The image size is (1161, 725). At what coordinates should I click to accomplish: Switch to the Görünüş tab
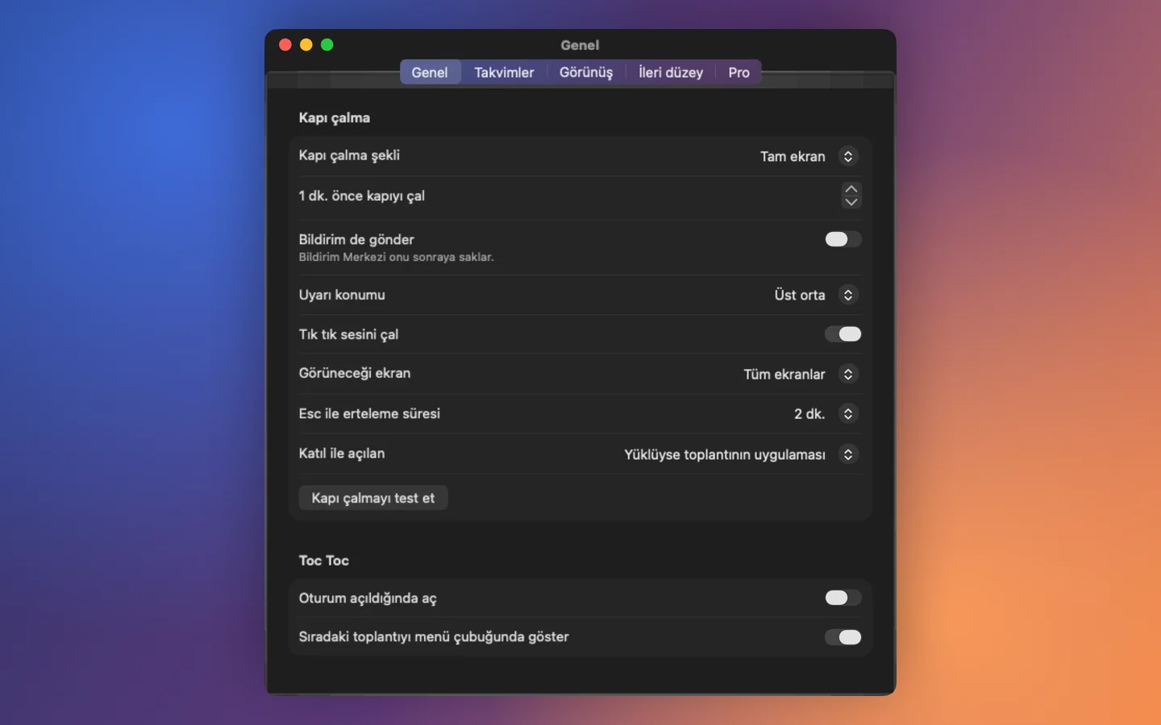[586, 72]
